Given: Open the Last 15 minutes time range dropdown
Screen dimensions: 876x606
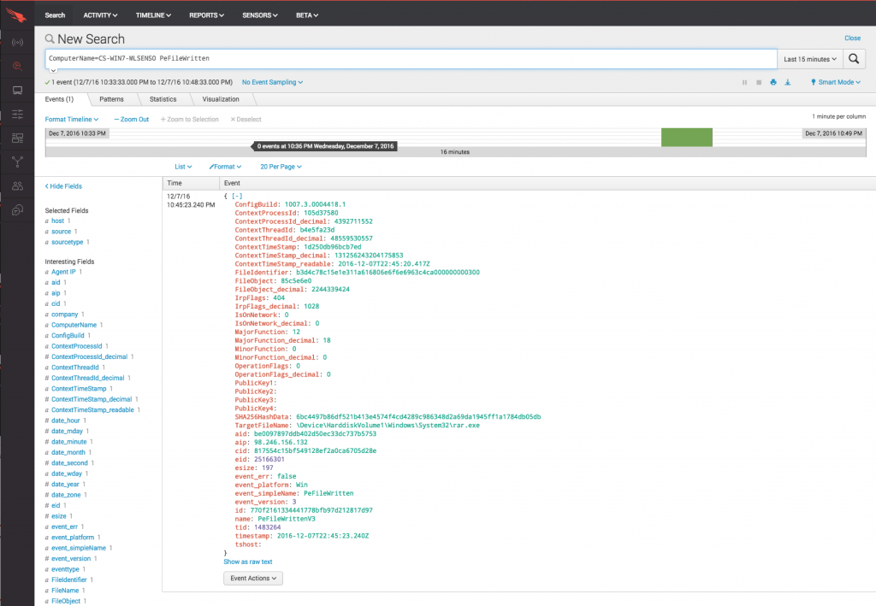Looking at the screenshot, I should pos(809,59).
